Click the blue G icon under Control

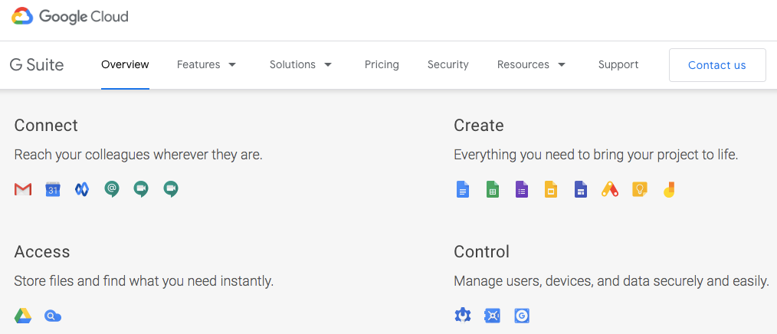522,316
